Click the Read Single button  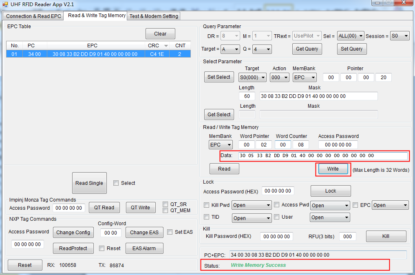[89, 183]
